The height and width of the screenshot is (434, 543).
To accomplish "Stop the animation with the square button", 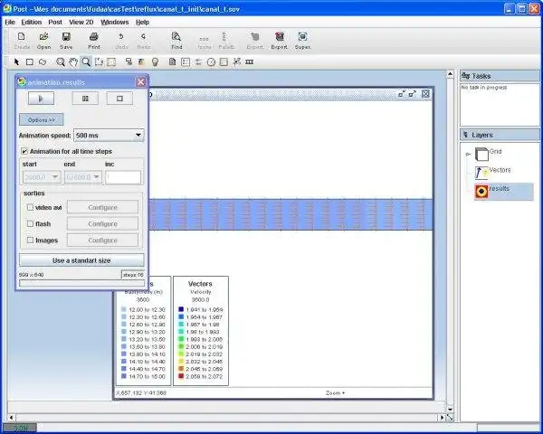I will [119, 99].
